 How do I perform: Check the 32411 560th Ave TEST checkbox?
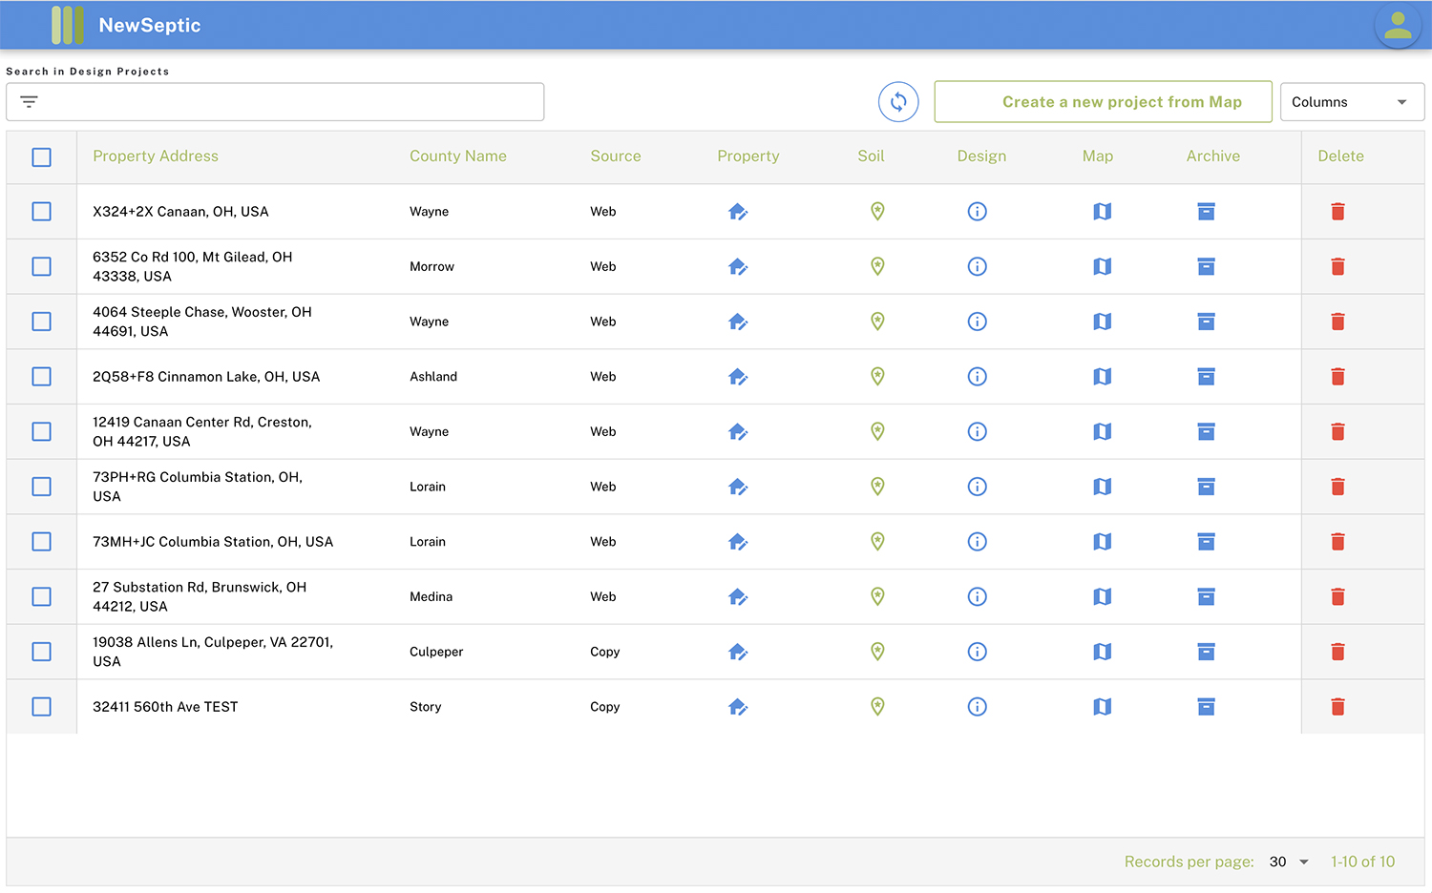pos(41,707)
